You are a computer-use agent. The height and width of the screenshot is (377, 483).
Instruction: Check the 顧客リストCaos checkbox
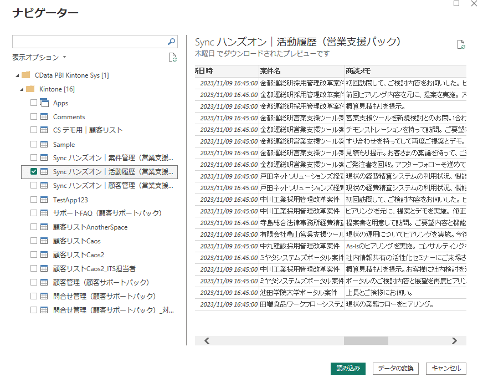[x=34, y=241]
